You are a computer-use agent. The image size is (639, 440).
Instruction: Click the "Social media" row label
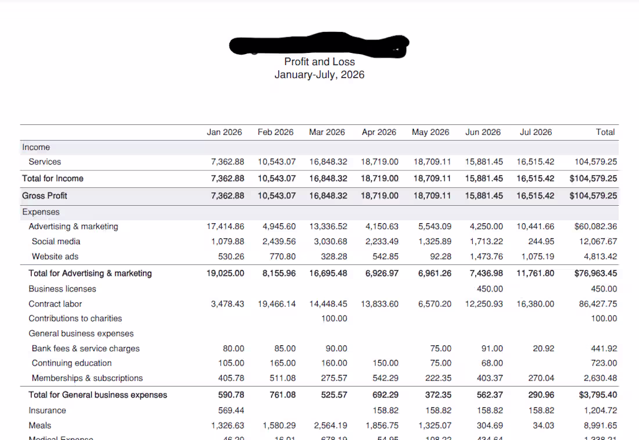(56, 241)
